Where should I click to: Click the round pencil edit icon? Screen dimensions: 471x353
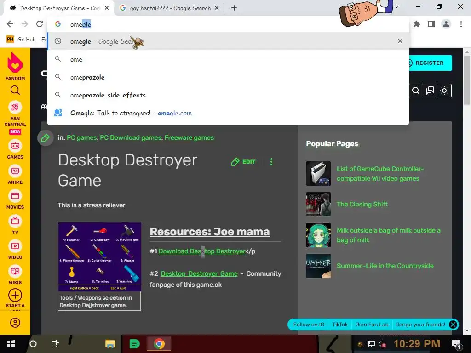[x=46, y=138]
